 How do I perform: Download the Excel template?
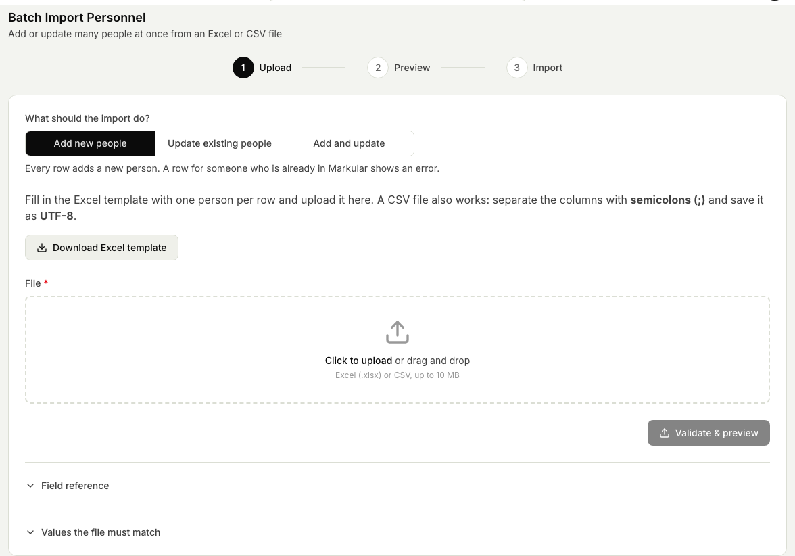(101, 248)
